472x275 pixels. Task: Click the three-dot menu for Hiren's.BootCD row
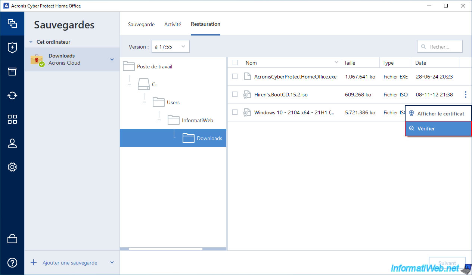[x=466, y=95]
